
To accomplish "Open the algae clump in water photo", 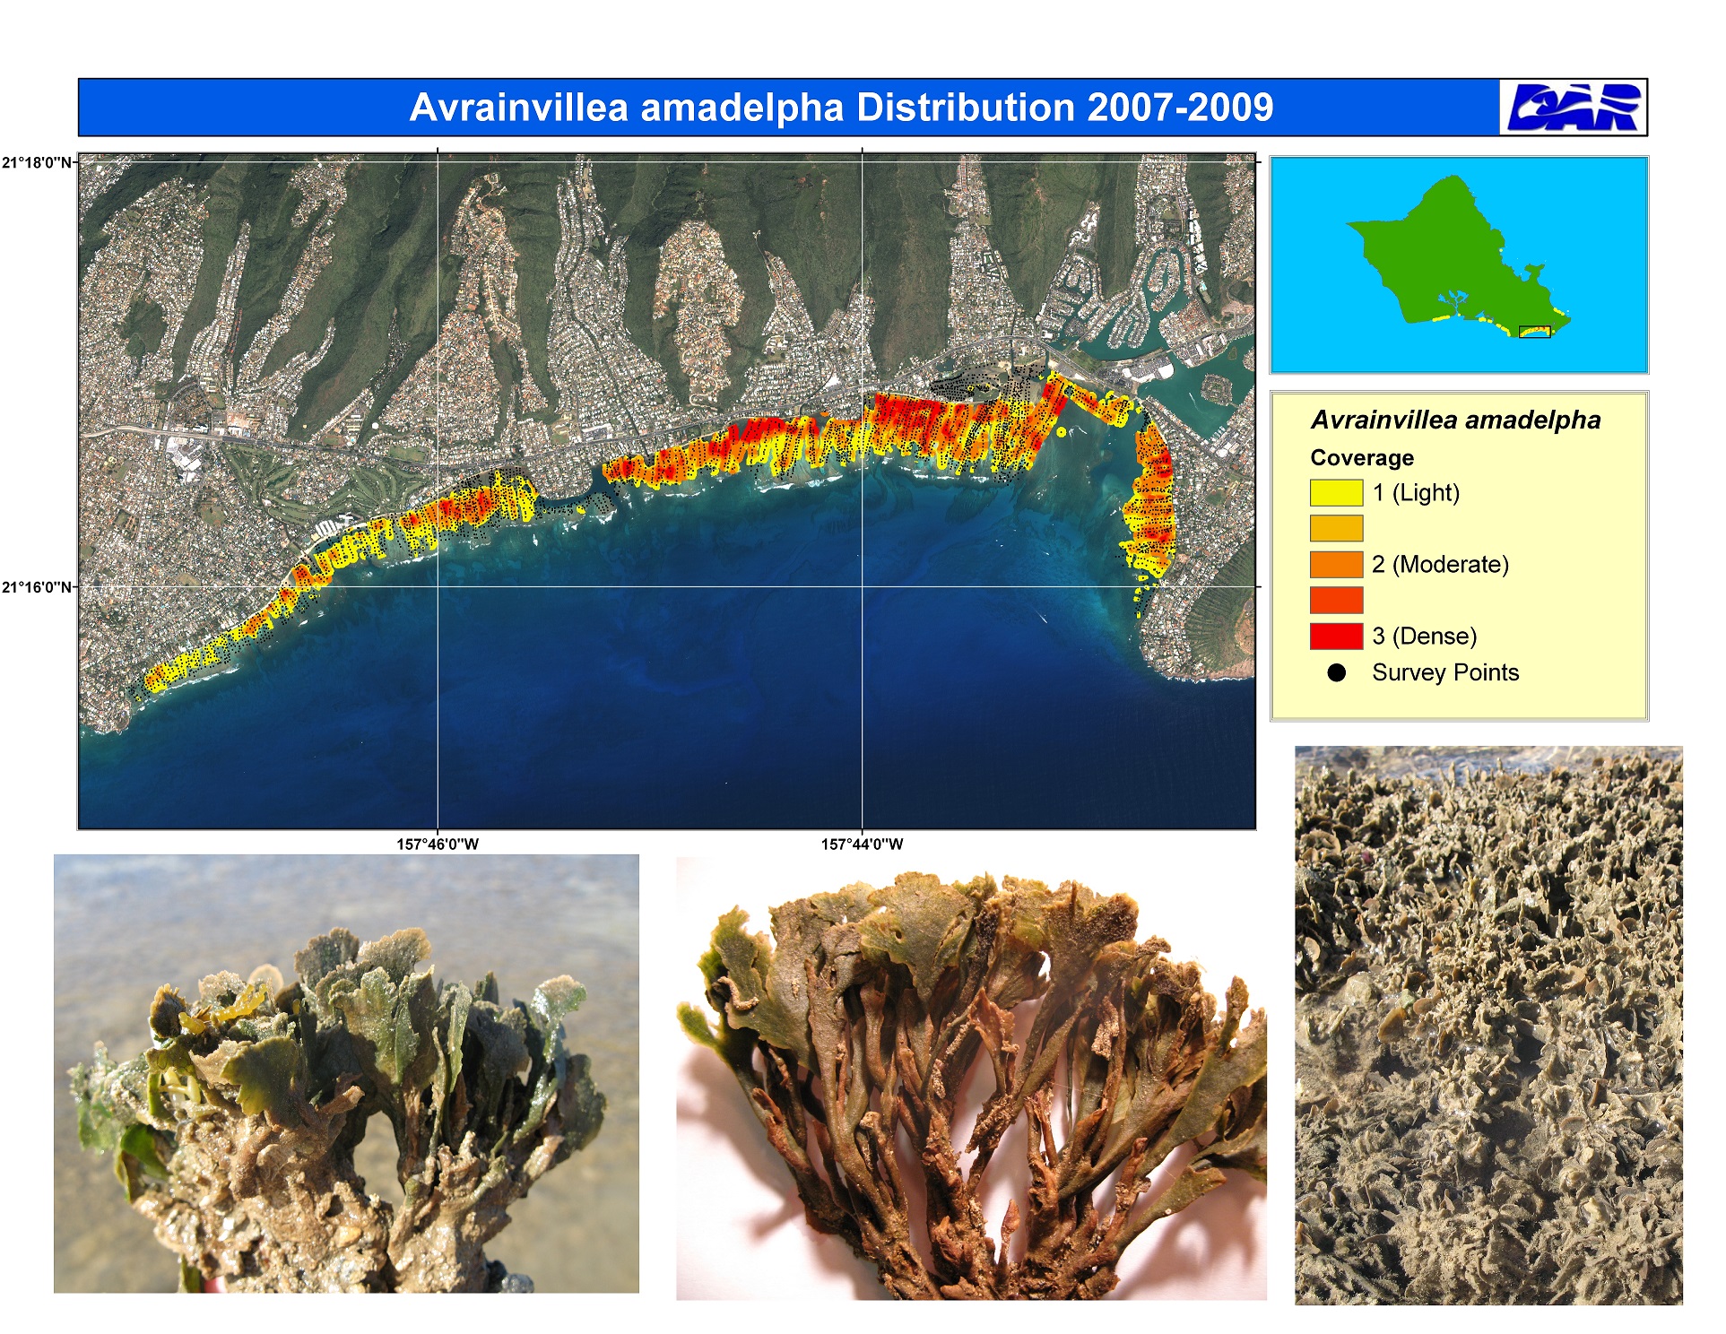I will 346,1073.
